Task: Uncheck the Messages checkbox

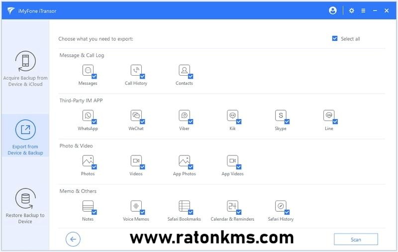Action: 94,76
